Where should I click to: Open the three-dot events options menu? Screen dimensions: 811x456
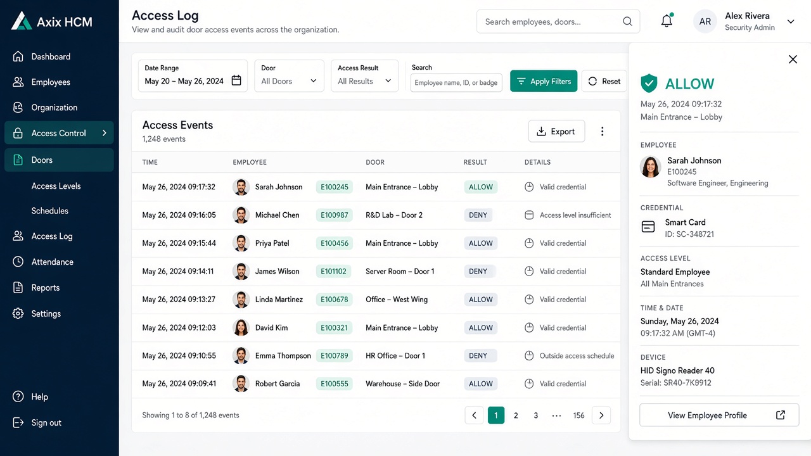click(x=602, y=131)
